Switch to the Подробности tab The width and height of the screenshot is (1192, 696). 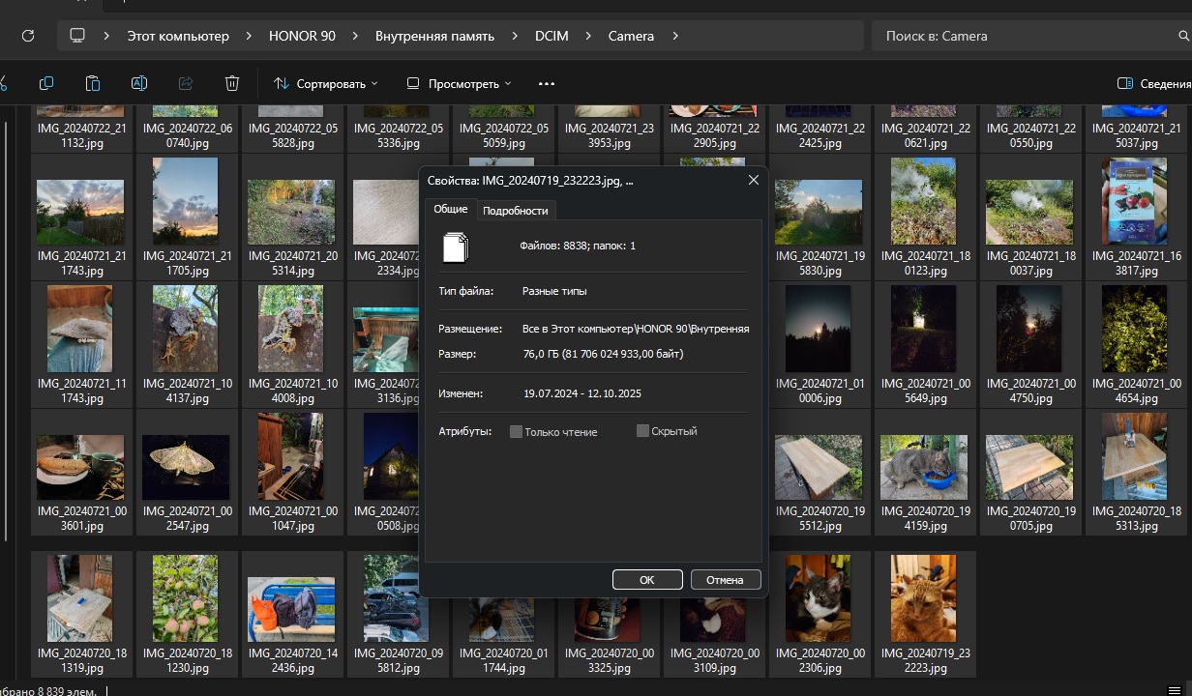click(515, 210)
